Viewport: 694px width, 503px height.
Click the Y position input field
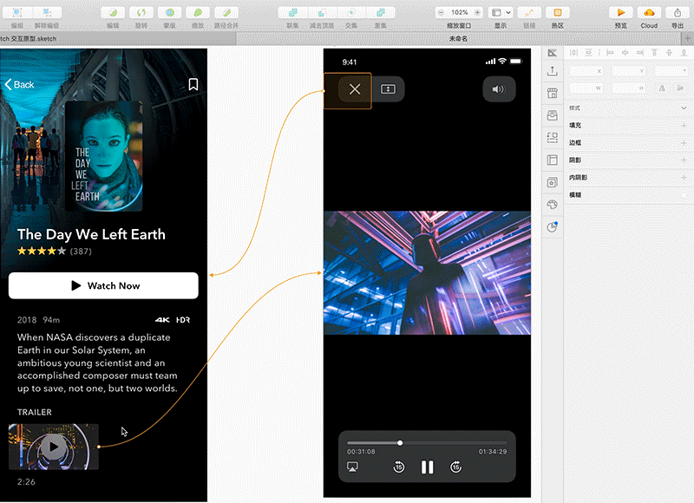629,71
